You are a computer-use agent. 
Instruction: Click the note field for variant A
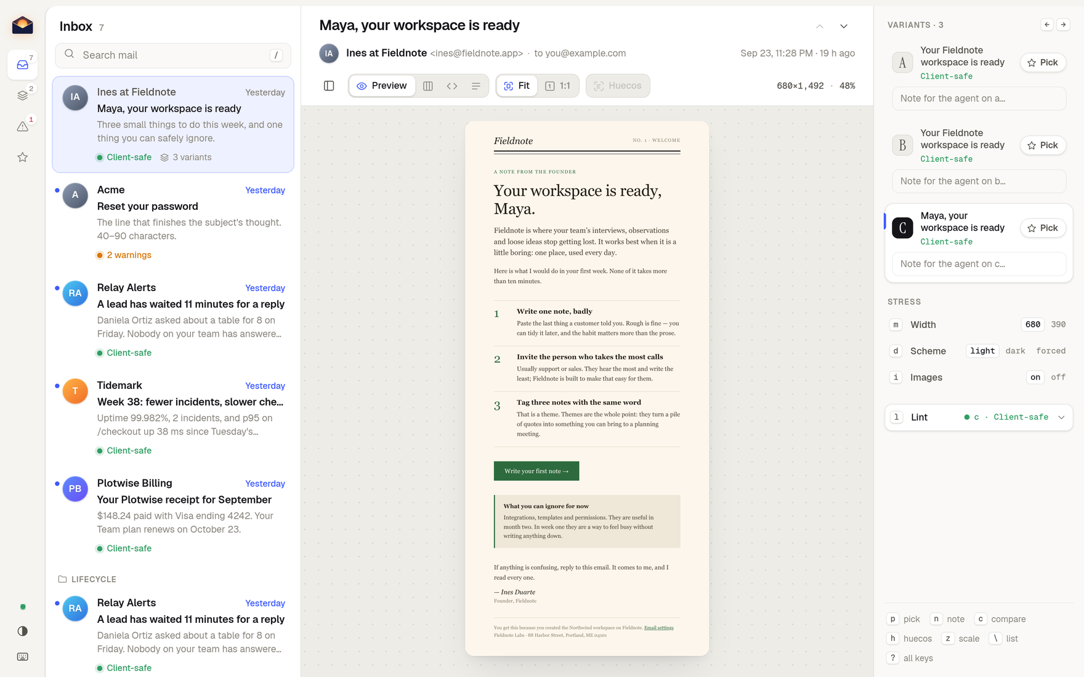click(979, 98)
